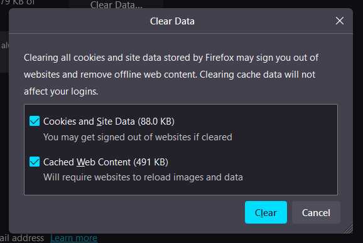Open the Learn more link
Image resolution: width=363 pixels, height=243 pixels.
point(73,238)
